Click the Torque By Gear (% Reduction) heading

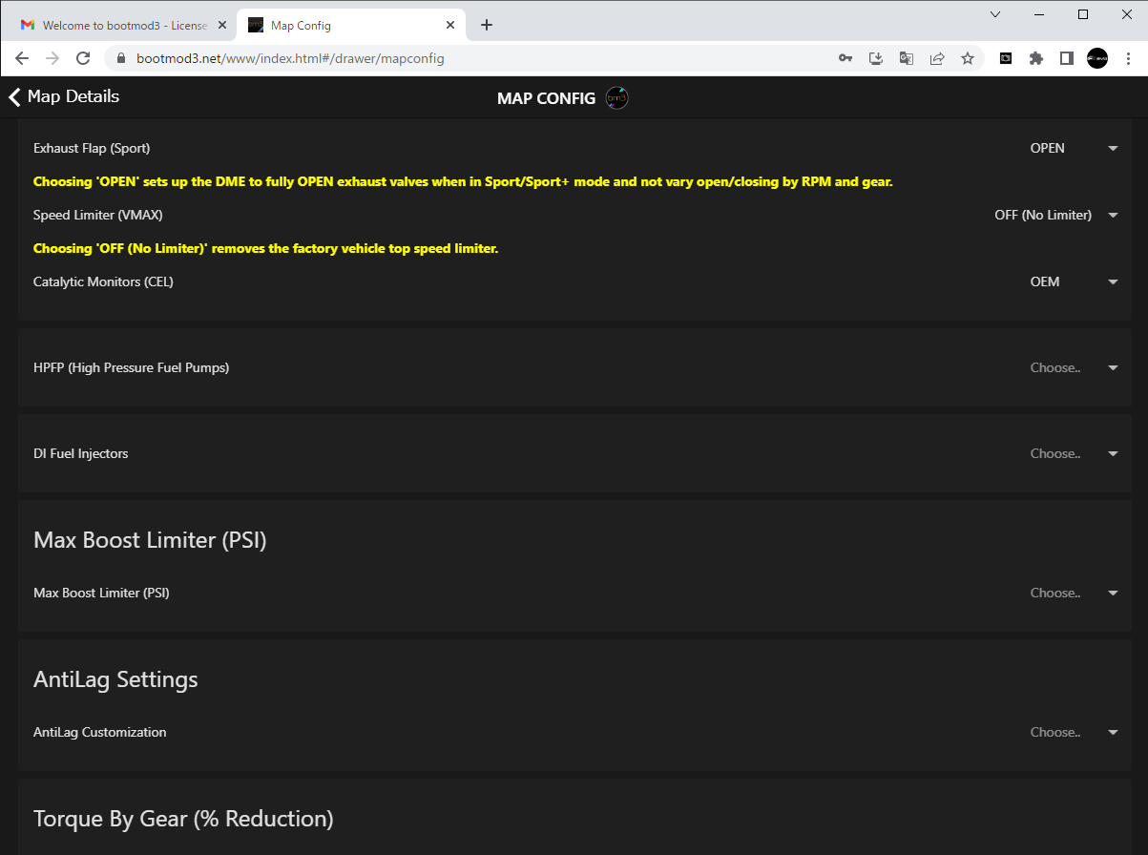click(183, 819)
